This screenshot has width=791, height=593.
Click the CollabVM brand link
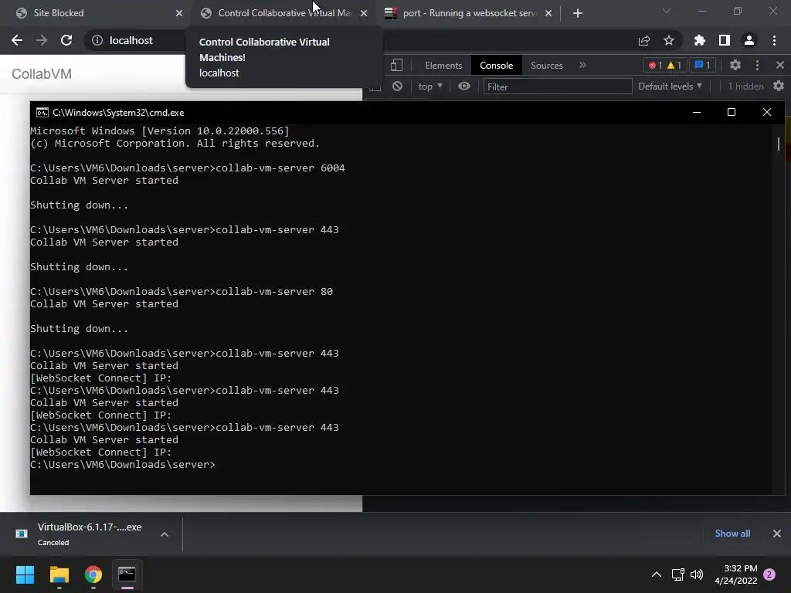click(42, 73)
